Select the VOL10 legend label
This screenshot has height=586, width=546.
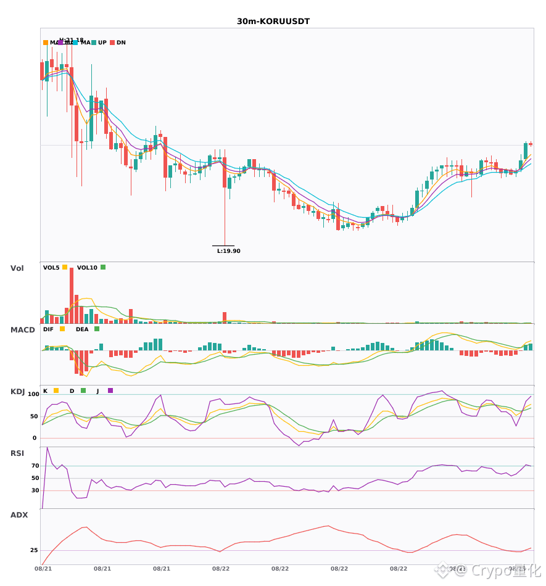pos(87,268)
